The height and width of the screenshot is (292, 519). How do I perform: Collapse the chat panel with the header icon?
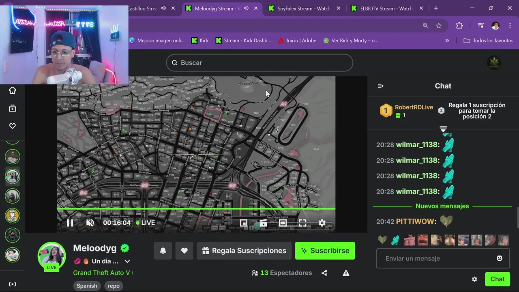[380, 86]
